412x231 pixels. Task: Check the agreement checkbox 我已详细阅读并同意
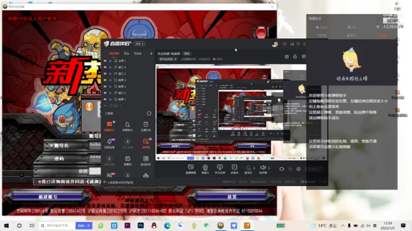tap(40, 182)
